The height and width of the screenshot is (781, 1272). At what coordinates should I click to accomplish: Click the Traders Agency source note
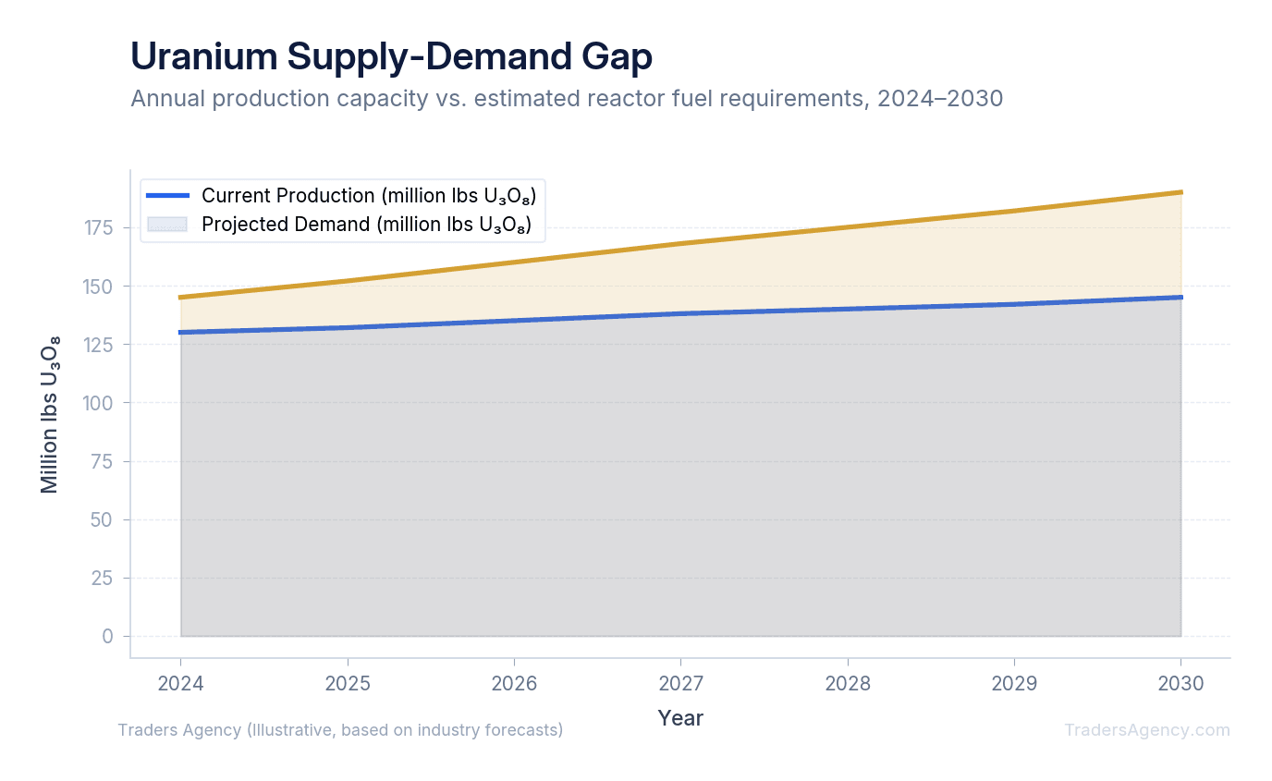340,730
